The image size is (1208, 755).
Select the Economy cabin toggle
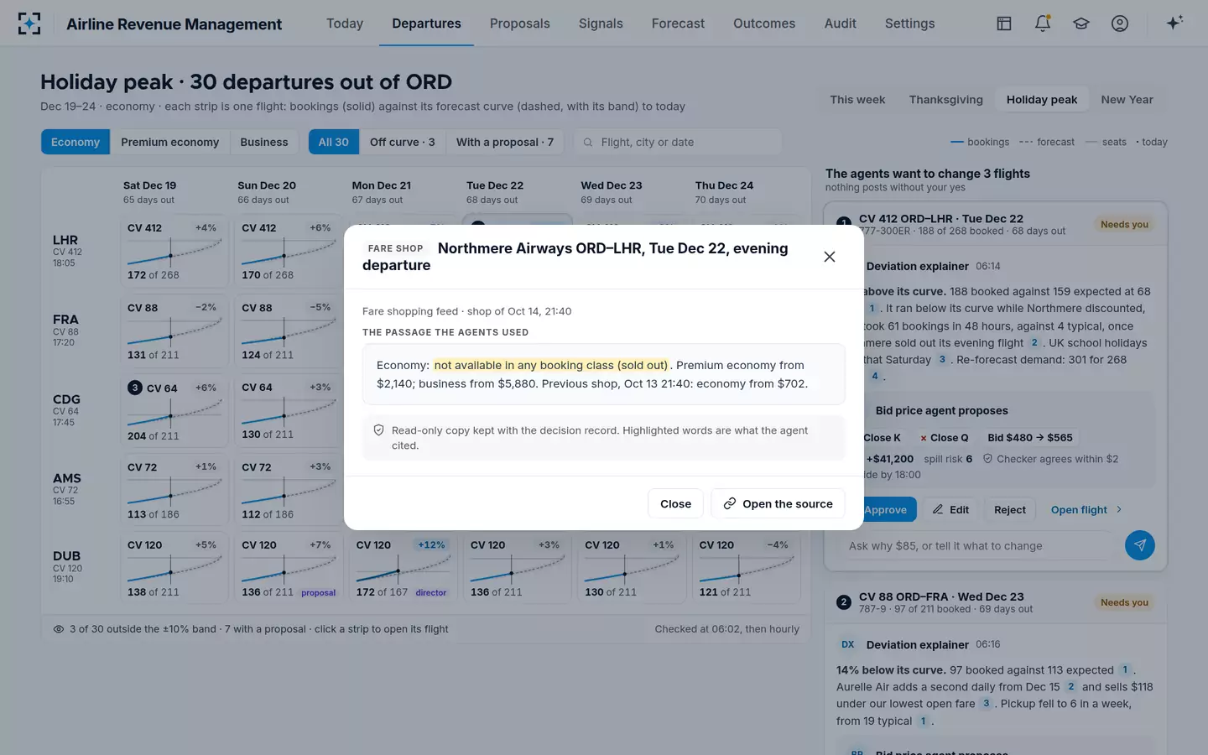(x=75, y=142)
